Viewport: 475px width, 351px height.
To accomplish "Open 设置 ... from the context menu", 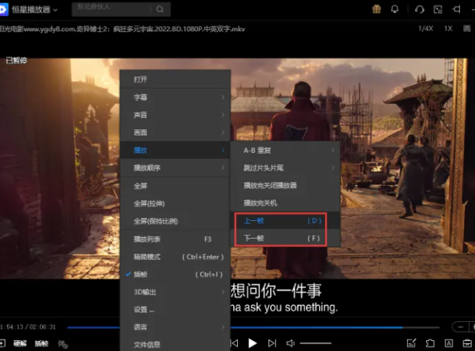I will [x=175, y=310].
